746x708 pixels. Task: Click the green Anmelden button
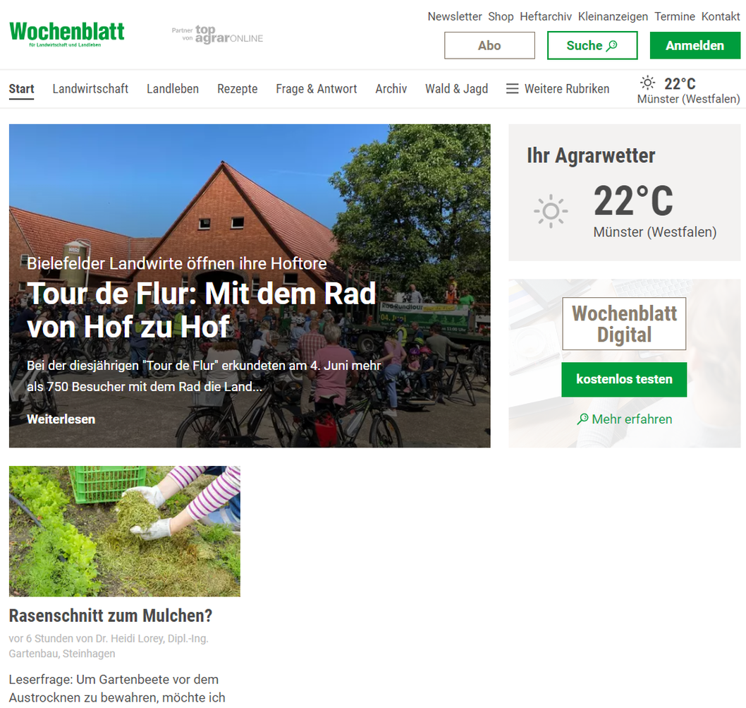(x=695, y=46)
